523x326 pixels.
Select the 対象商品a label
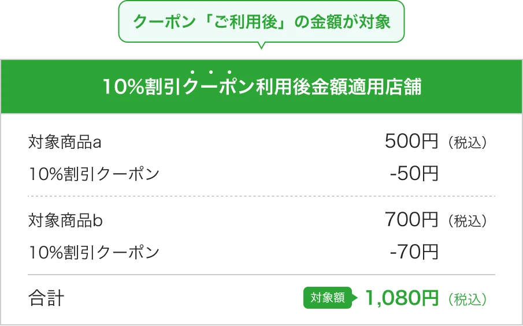point(65,142)
